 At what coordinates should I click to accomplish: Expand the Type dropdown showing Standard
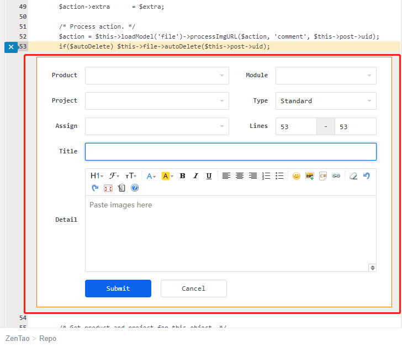pyautogui.click(x=326, y=101)
